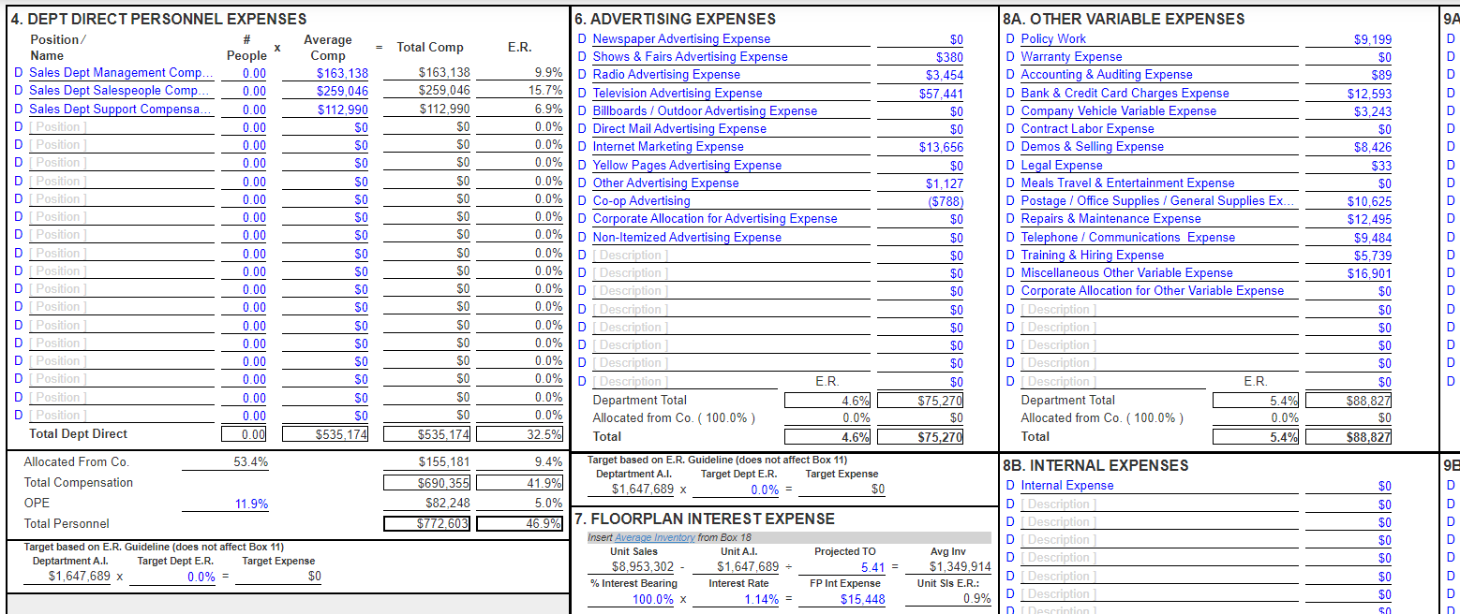Viewport: 1460px width, 614px height.
Task: Edit the $57,441 Television Advertising amount
Action: click(x=920, y=93)
